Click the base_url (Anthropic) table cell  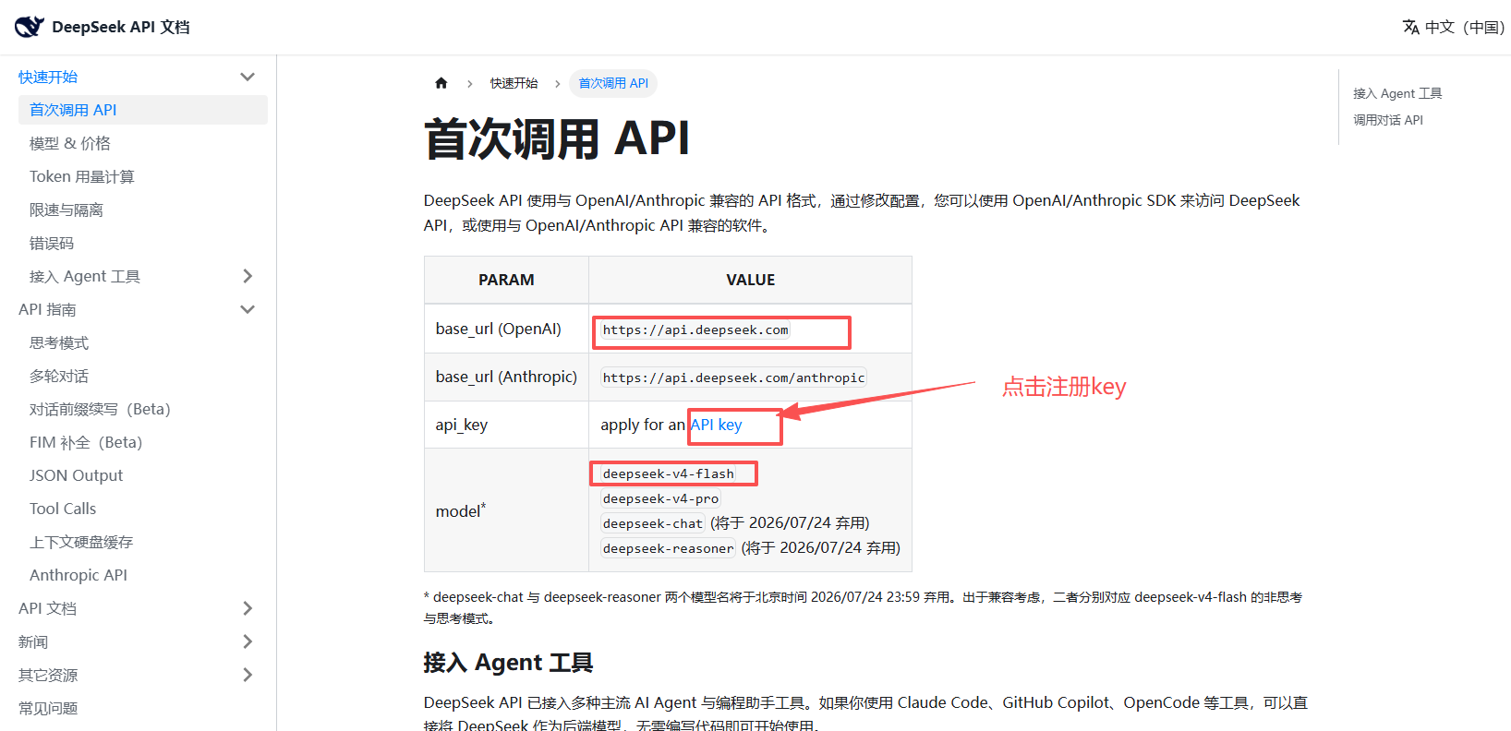[x=506, y=377]
